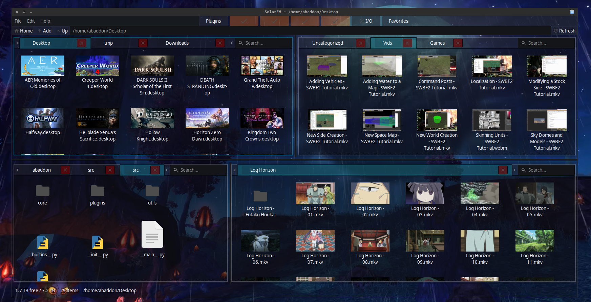Screen dimensions: 591x302
Task: Open the __main__.py file icon
Action: tap(152, 234)
